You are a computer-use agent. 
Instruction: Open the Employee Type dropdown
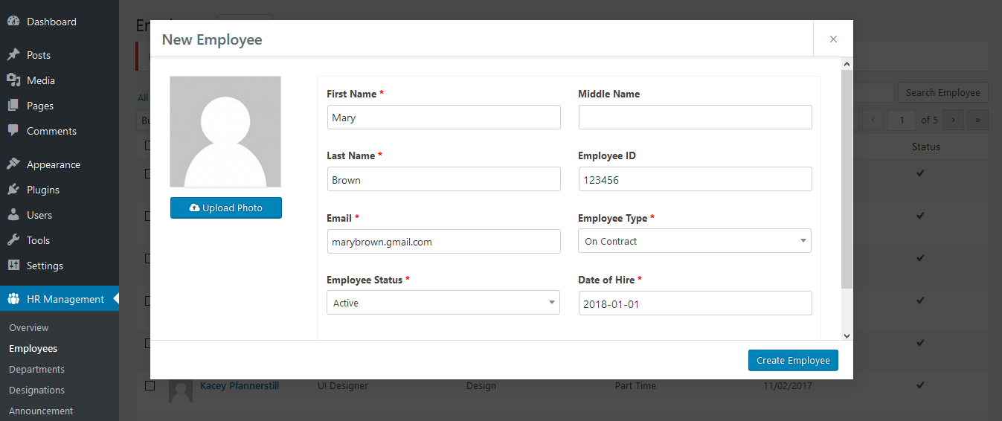(694, 241)
